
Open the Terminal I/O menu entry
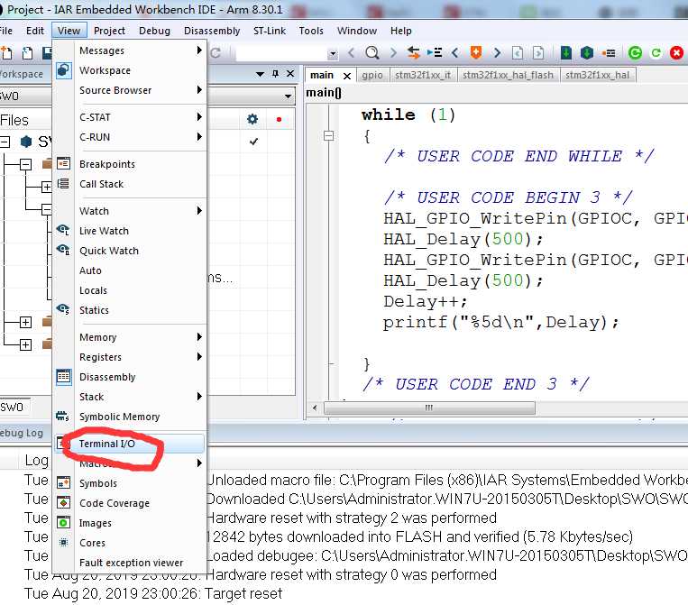(130, 444)
